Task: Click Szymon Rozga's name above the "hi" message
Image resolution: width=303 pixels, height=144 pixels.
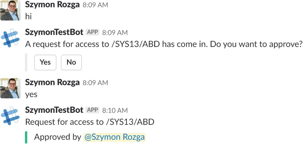Action: click(x=52, y=5)
